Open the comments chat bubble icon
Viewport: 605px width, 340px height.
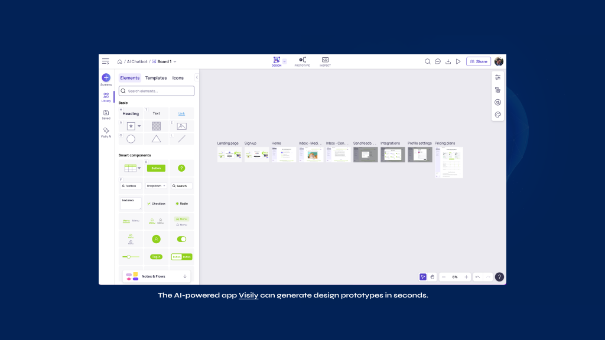[x=438, y=61]
